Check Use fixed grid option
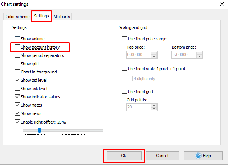Viewport: 228px width, 165px height. pyautogui.click(x=125, y=92)
